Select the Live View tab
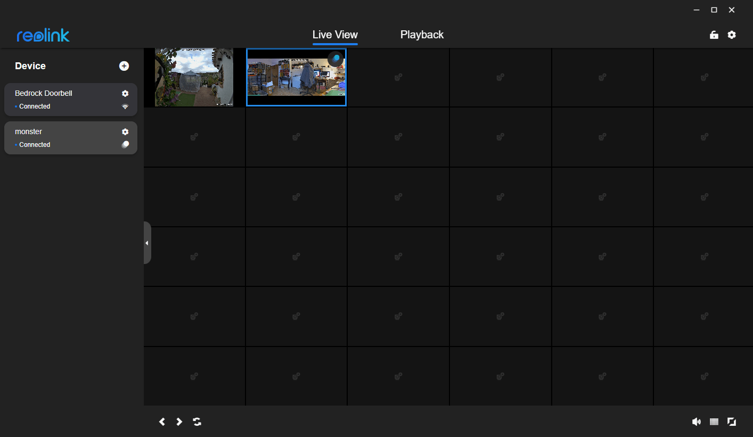 (x=335, y=35)
